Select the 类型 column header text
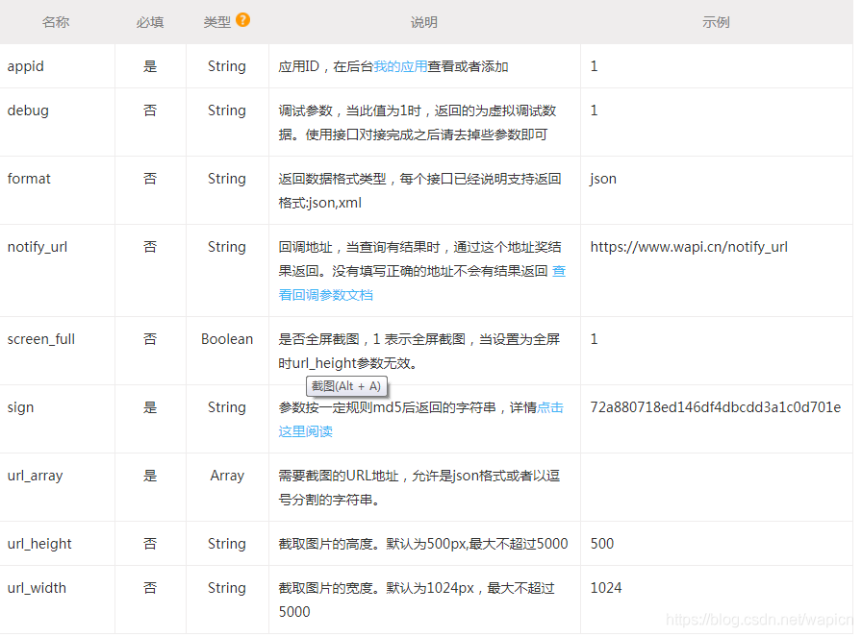The width and height of the screenshot is (862, 637). click(217, 22)
